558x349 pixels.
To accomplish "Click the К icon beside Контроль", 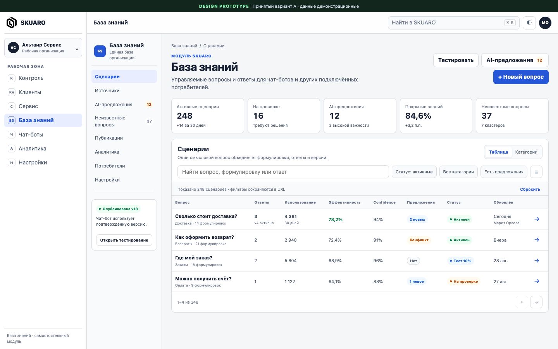I will (x=12, y=78).
